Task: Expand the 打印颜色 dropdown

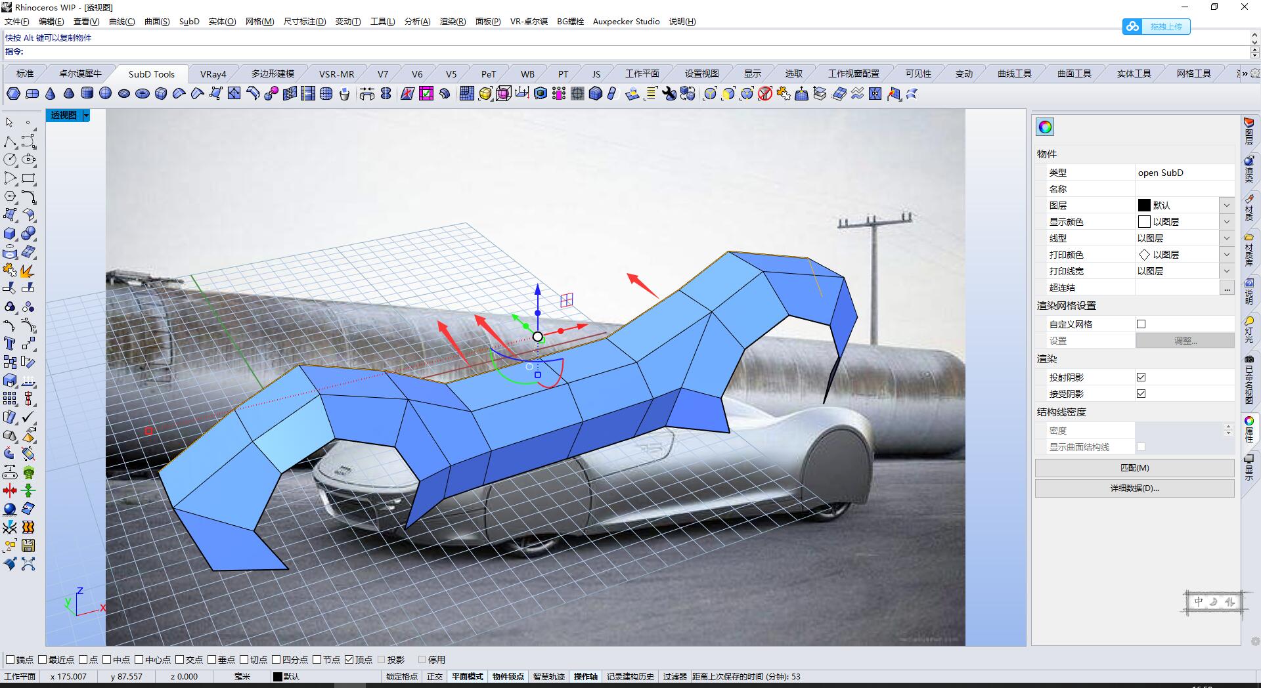Action: (1226, 255)
